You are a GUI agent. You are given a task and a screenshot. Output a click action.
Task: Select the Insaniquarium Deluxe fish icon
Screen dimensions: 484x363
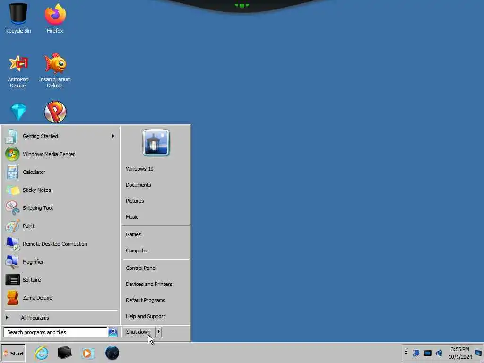tap(55, 64)
